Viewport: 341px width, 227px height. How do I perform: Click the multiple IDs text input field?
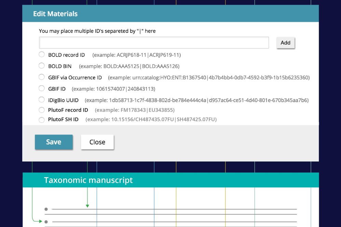click(154, 43)
